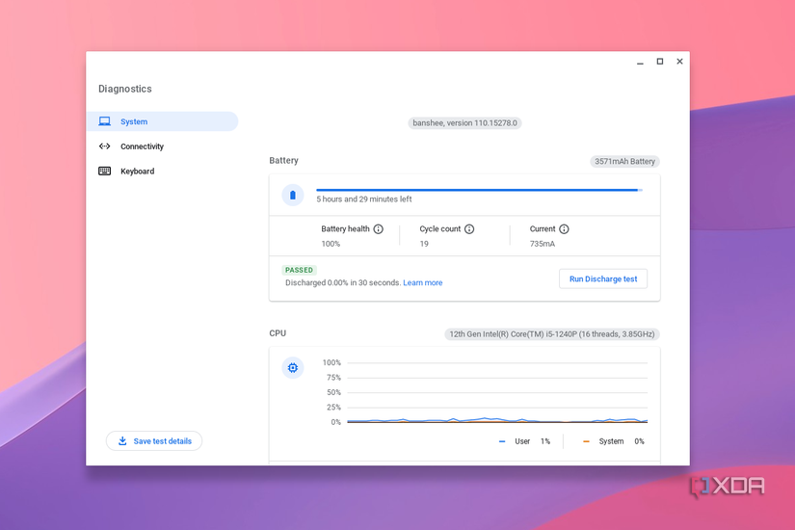Click the laptop icon beside System
The image size is (795, 530).
tap(104, 121)
